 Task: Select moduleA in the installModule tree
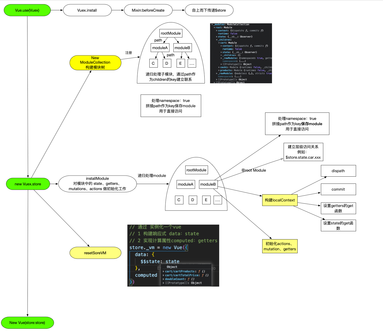point(186,184)
